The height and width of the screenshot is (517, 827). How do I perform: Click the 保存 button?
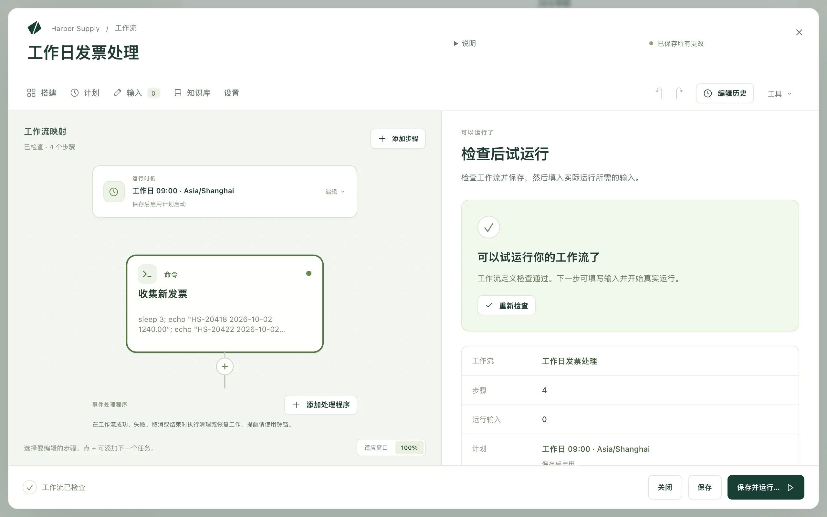coord(705,487)
